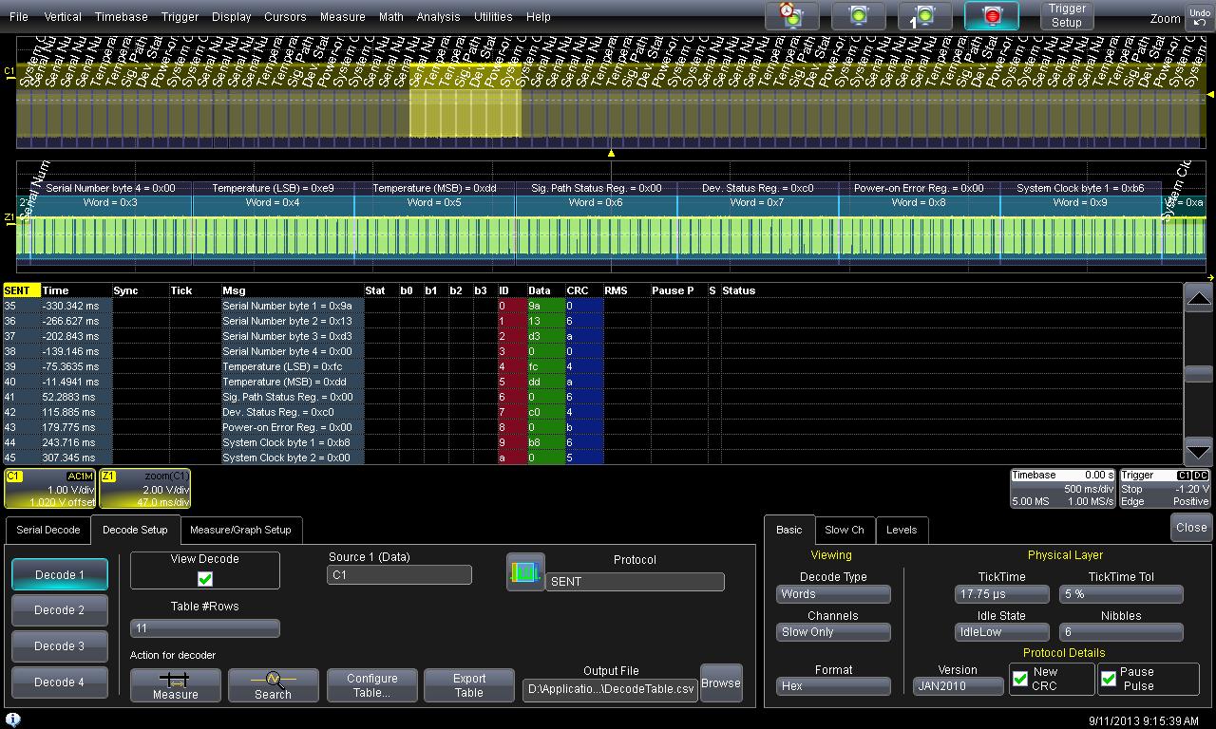Click the Export Table button

(469, 685)
